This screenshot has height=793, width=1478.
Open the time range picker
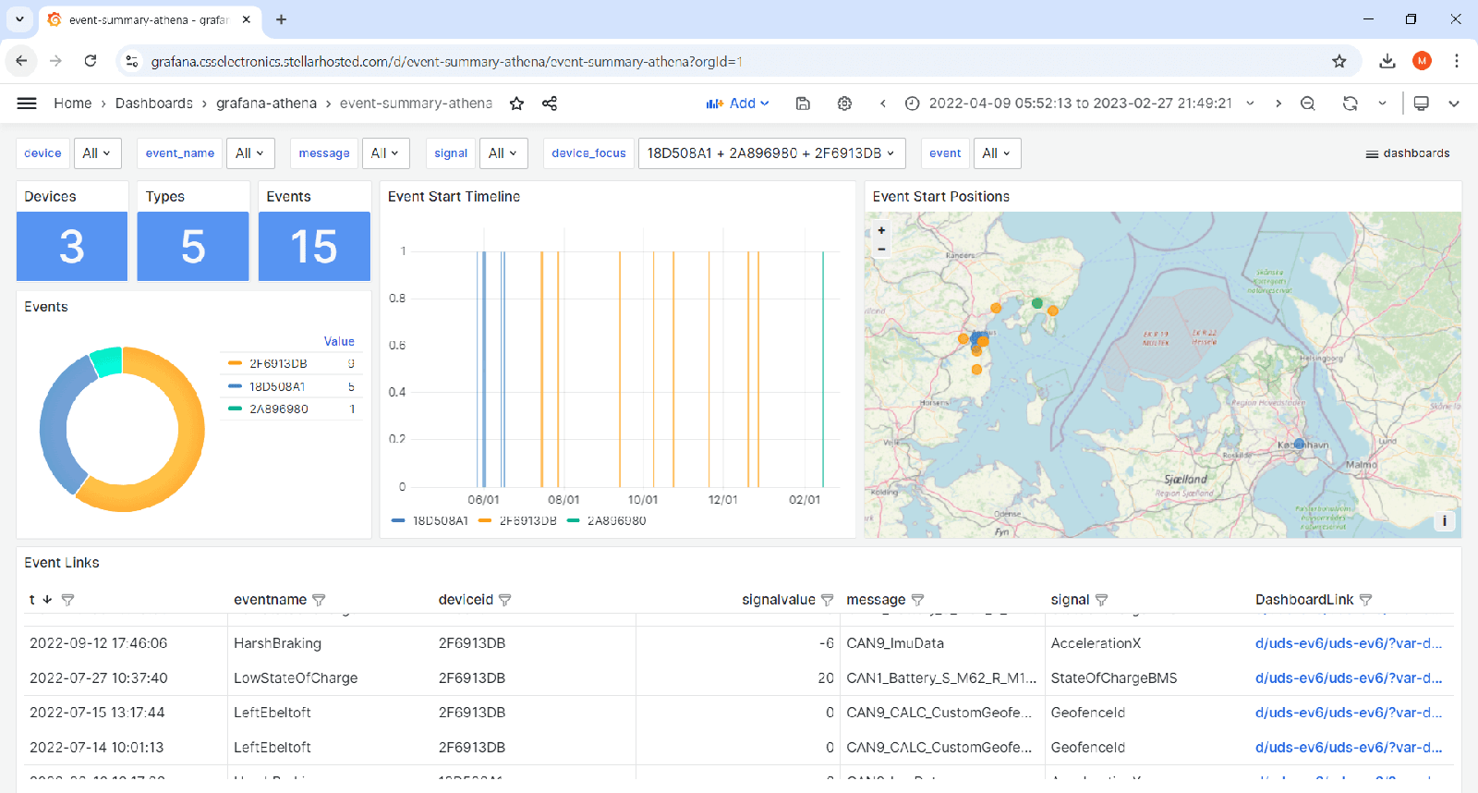[1080, 104]
